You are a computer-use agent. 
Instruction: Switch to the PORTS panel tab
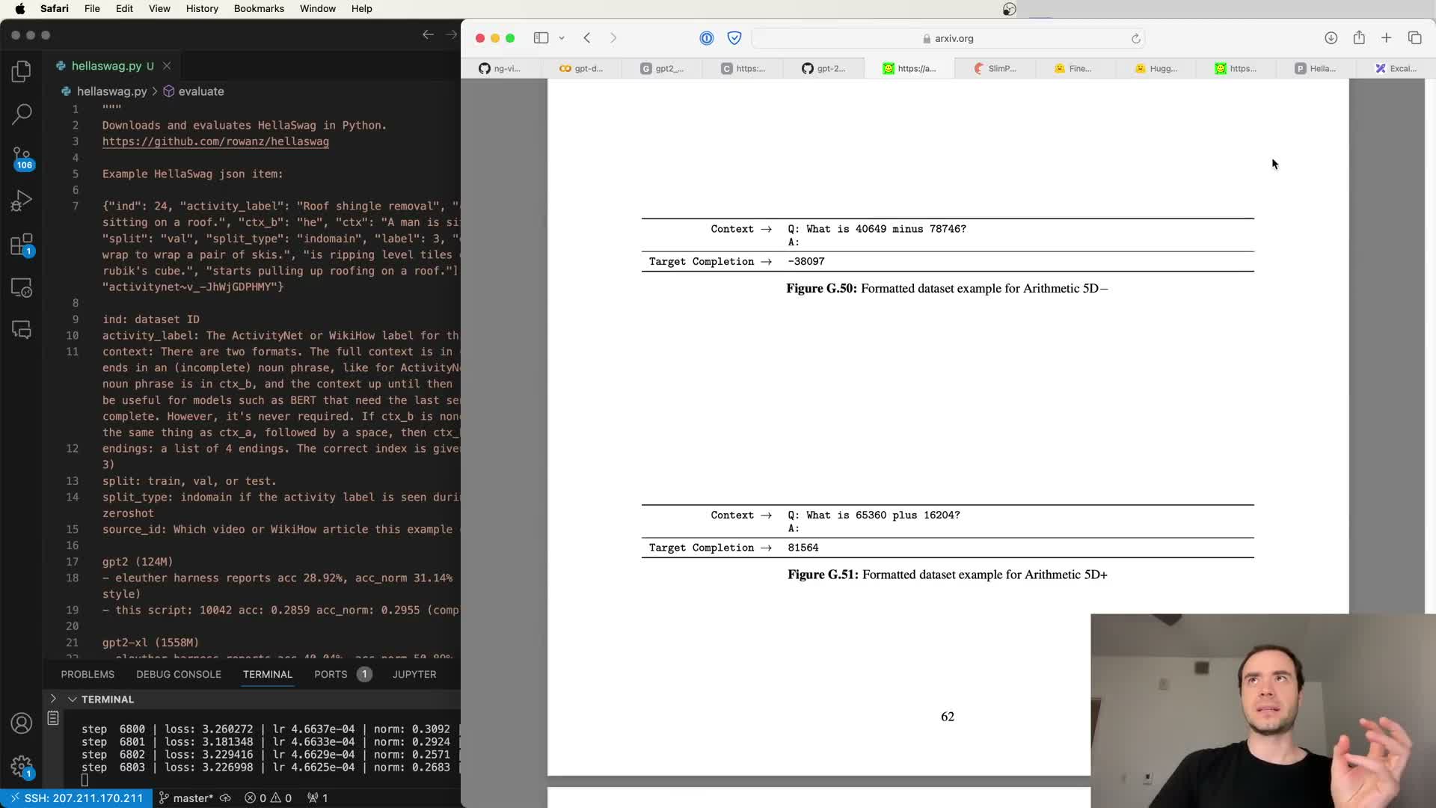pyautogui.click(x=331, y=674)
